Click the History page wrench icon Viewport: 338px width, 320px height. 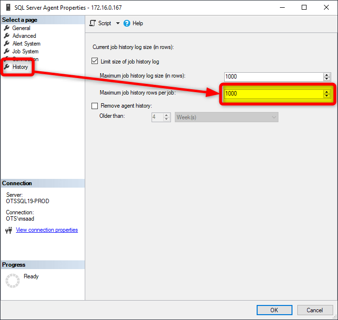[7, 67]
